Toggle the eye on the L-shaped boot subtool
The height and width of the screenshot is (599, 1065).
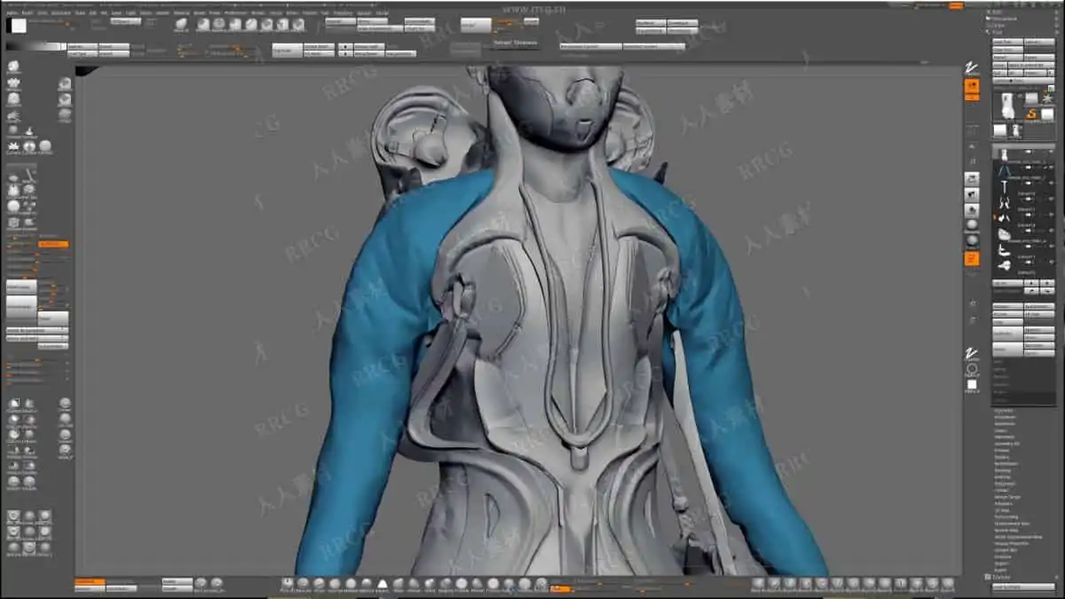[1051, 247]
